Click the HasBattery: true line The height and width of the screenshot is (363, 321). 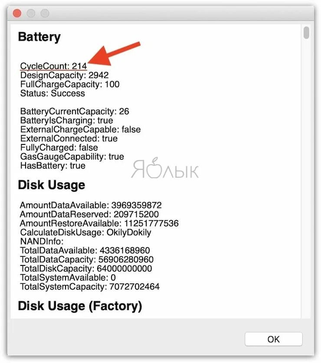click(53, 166)
